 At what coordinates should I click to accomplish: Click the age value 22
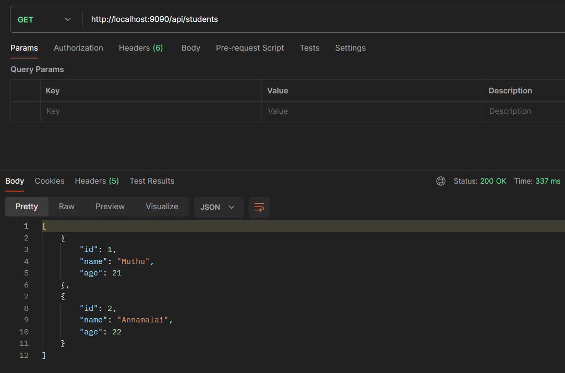click(x=117, y=332)
